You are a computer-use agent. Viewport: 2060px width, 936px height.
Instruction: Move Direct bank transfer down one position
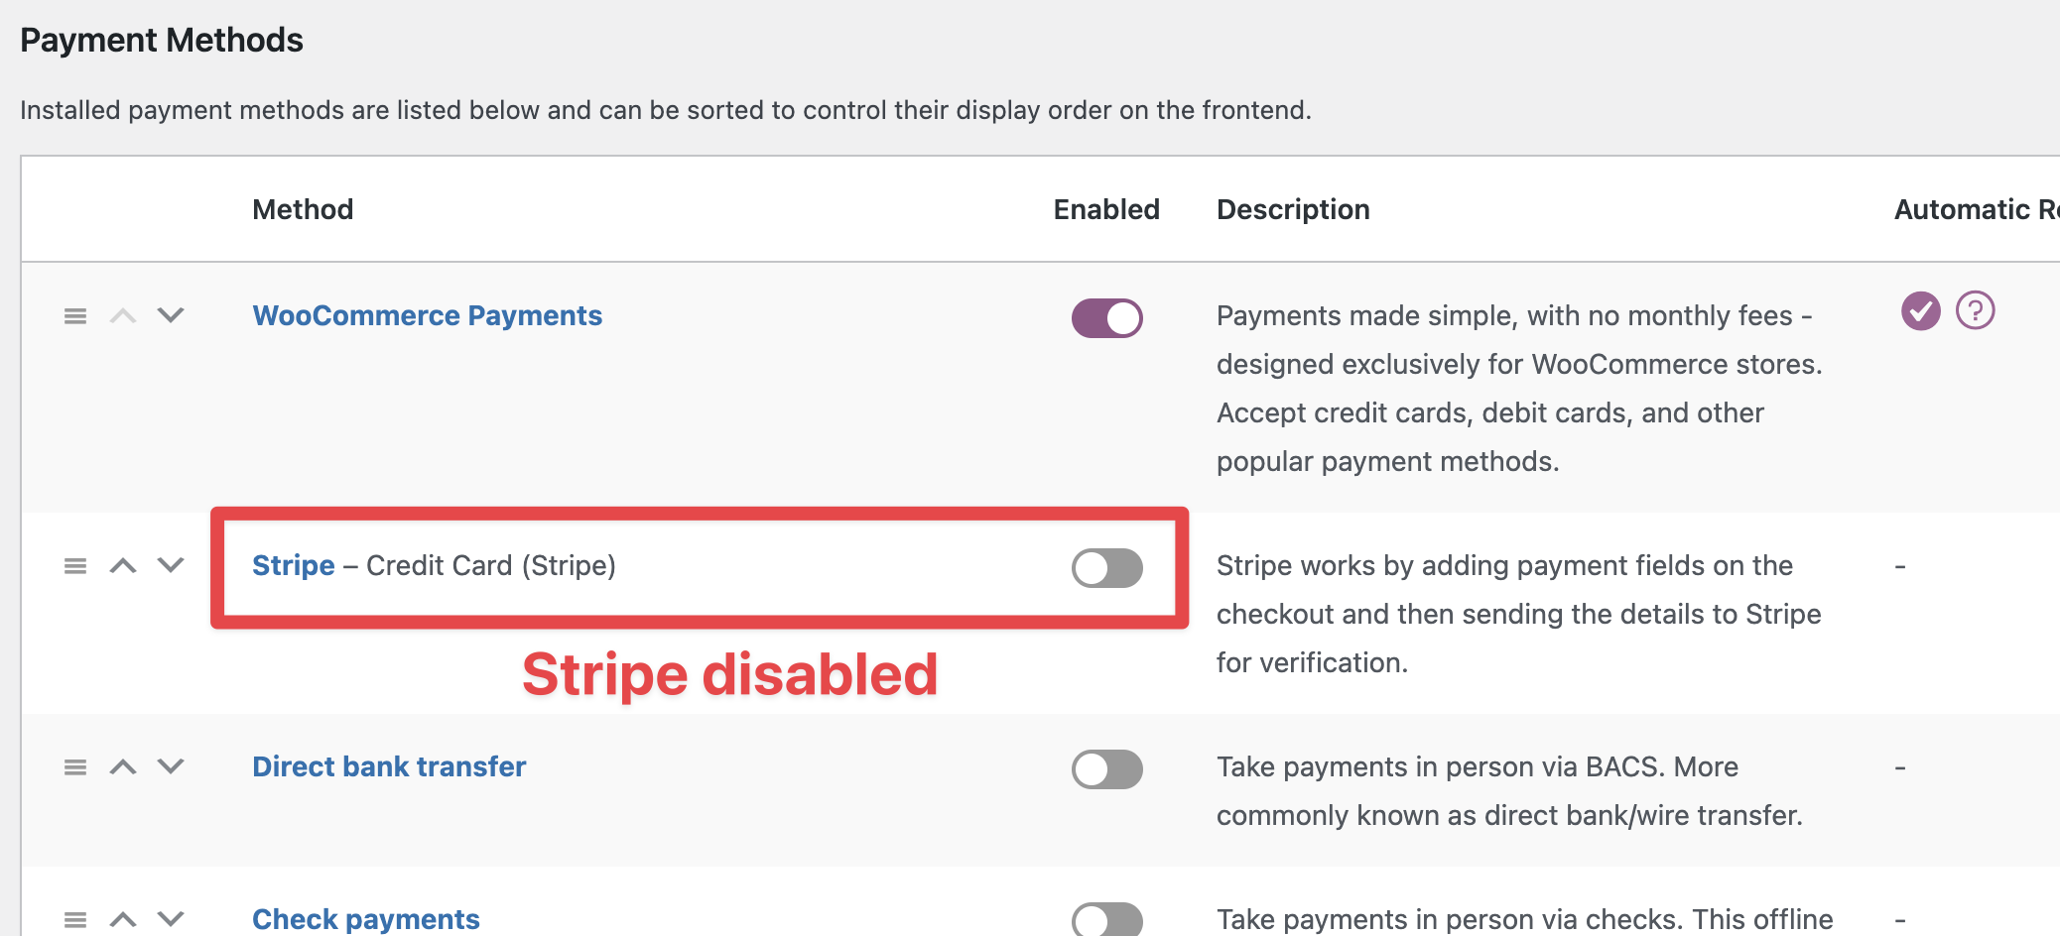(171, 767)
